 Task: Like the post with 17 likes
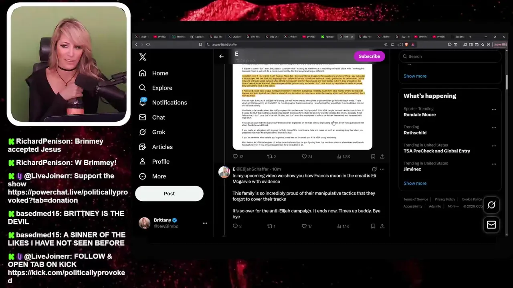pyautogui.click(x=307, y=226)
